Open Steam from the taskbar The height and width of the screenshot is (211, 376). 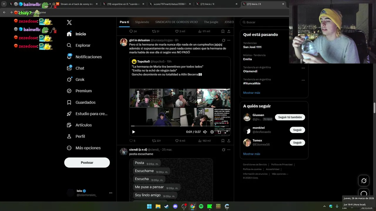click(x=167, y=206)
